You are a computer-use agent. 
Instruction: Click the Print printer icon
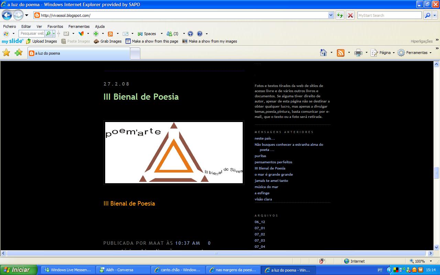pos(358,53)
